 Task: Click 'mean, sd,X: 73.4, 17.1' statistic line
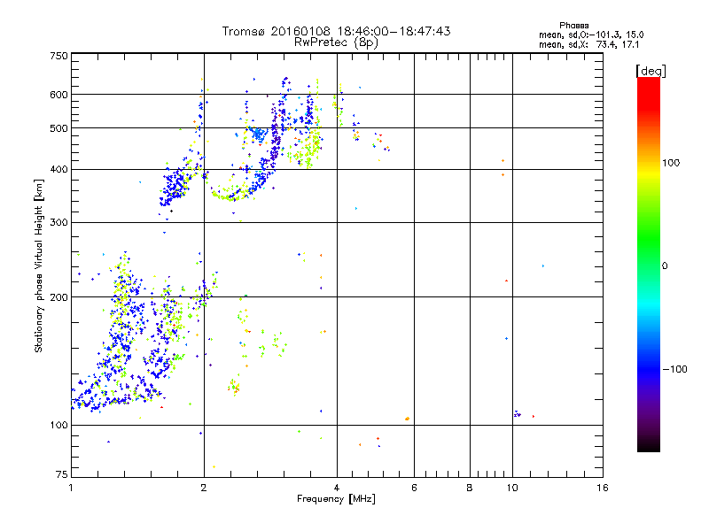pos(588,45)
